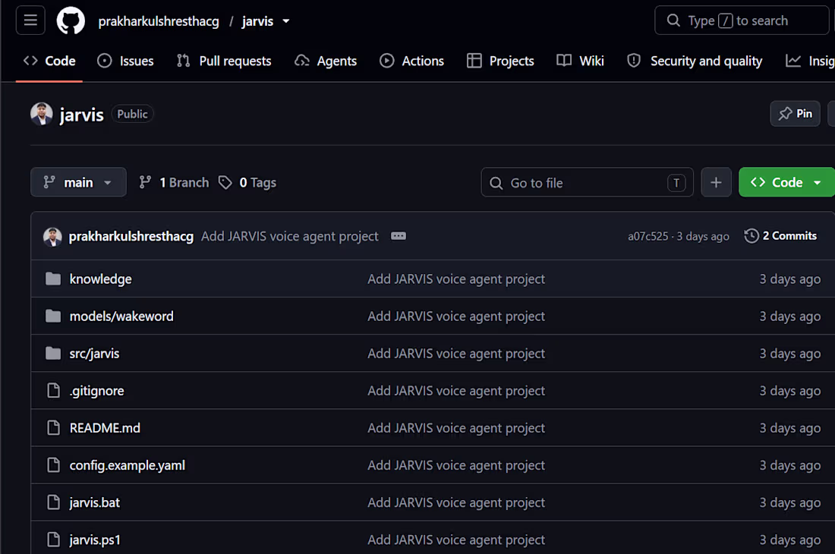The image size is (835, 554).
Task: Open the config.example.yaml file
Action: coord(128,465)
